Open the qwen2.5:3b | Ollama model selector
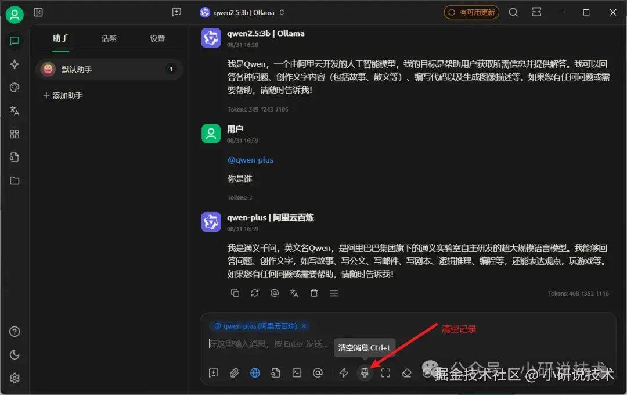Image resolution: width=627 pixels, height=395 pixels. pyautogui.click(x=242, y=12)
